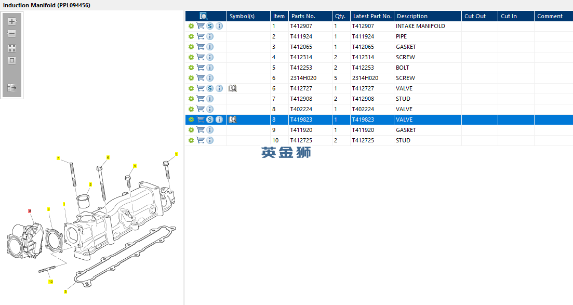This screenshot has height=305, width=573.
Task: Select callout 1 on the manifold
Action: click(x=64, y=204)
